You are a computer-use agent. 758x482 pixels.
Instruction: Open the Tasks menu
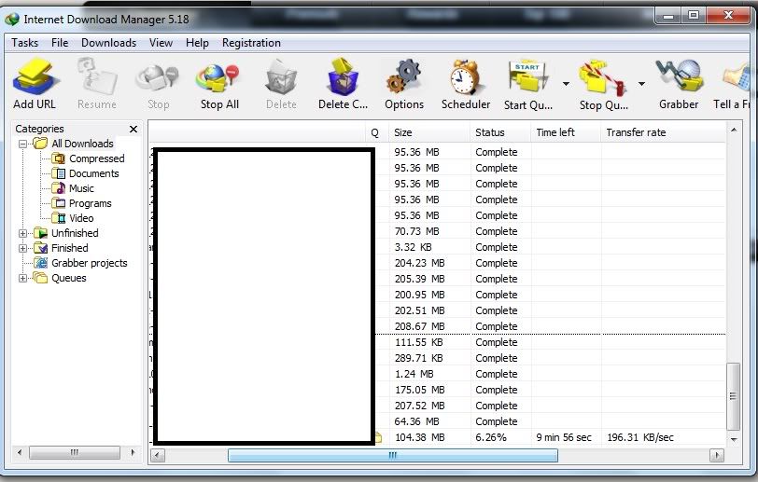24,43
